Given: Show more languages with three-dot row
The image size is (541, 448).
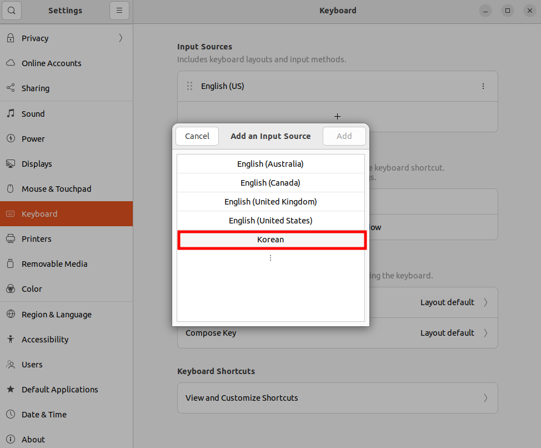Looking at the screenshot, I should click(270, 258).
